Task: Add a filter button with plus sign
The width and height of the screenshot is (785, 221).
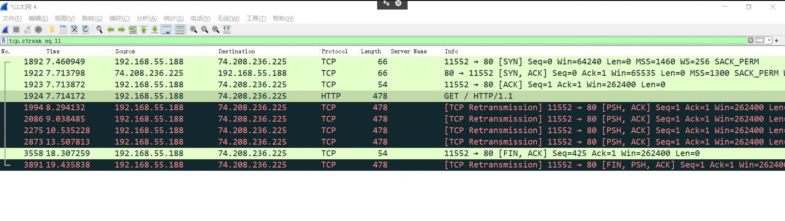Action: [777, 41]
